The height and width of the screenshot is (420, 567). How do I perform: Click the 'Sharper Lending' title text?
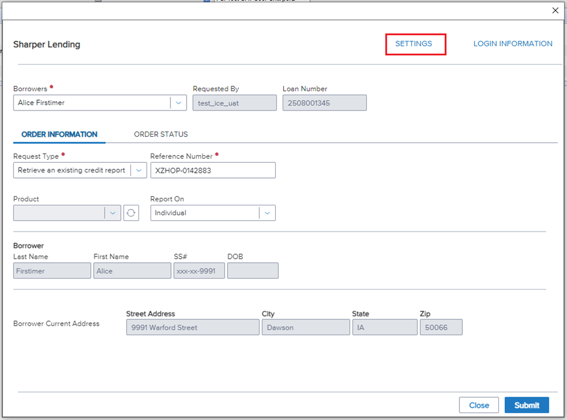point(47,44)
